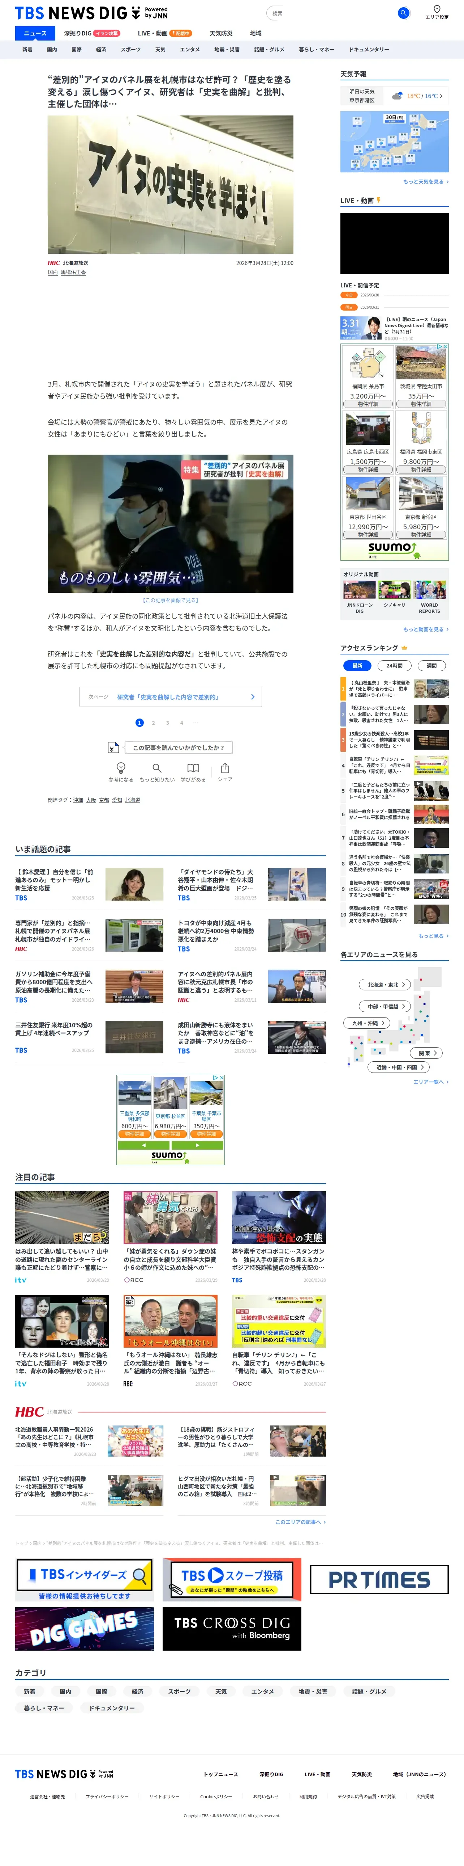Image resolution: width=464 pixels, height=1866 pixels.
Task: Open the TBSインサイダーズ banner
Action: 85,1580
